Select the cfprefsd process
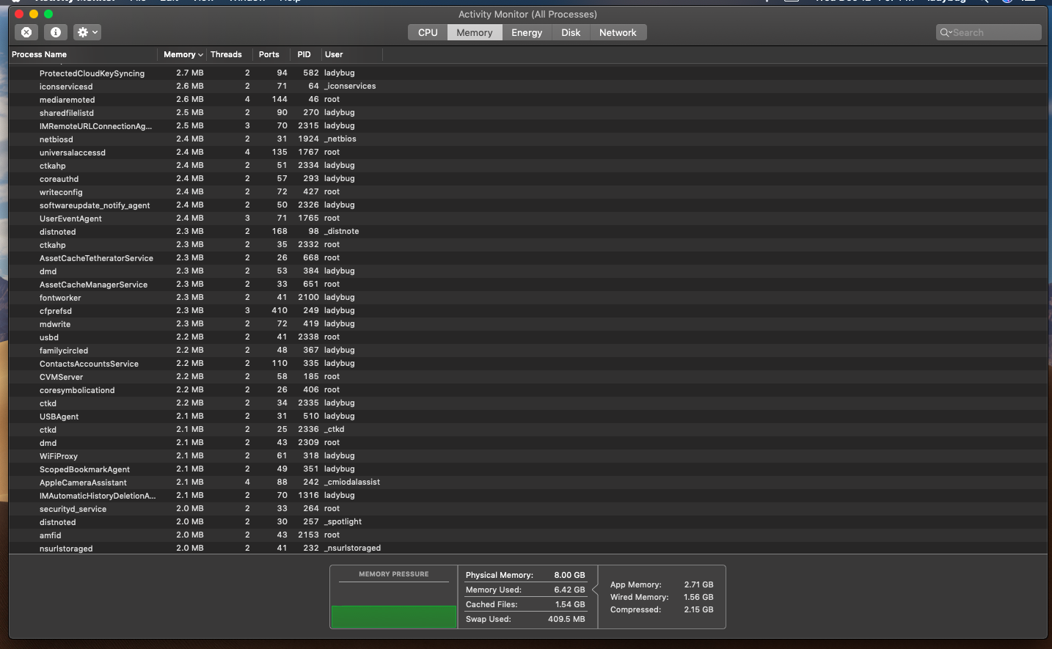 [527, 311]
